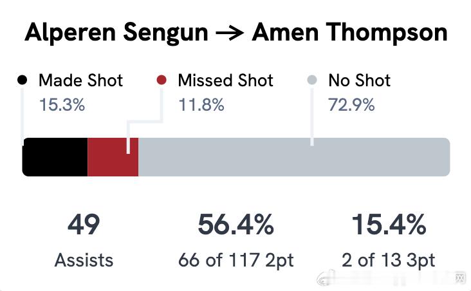Image resolution: width=471 pixels, height=291 pixels.
Task: Select the black Made Shot bar segment
Action: pos(55,156)
